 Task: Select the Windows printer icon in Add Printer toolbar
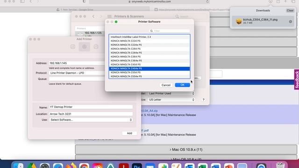[x=96, y=47]
